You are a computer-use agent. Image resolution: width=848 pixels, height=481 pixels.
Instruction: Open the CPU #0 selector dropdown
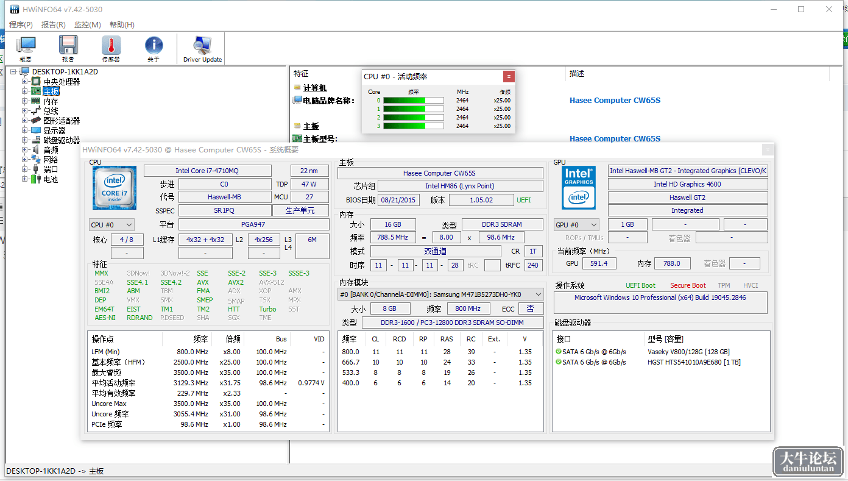coord(111,224)
